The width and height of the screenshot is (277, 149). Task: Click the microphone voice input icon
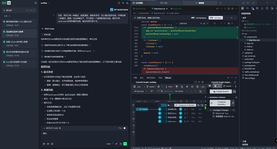coord(121,144)
